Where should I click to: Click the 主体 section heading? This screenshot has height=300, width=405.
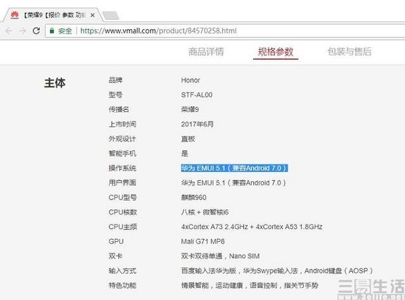[x=55, y=83]
